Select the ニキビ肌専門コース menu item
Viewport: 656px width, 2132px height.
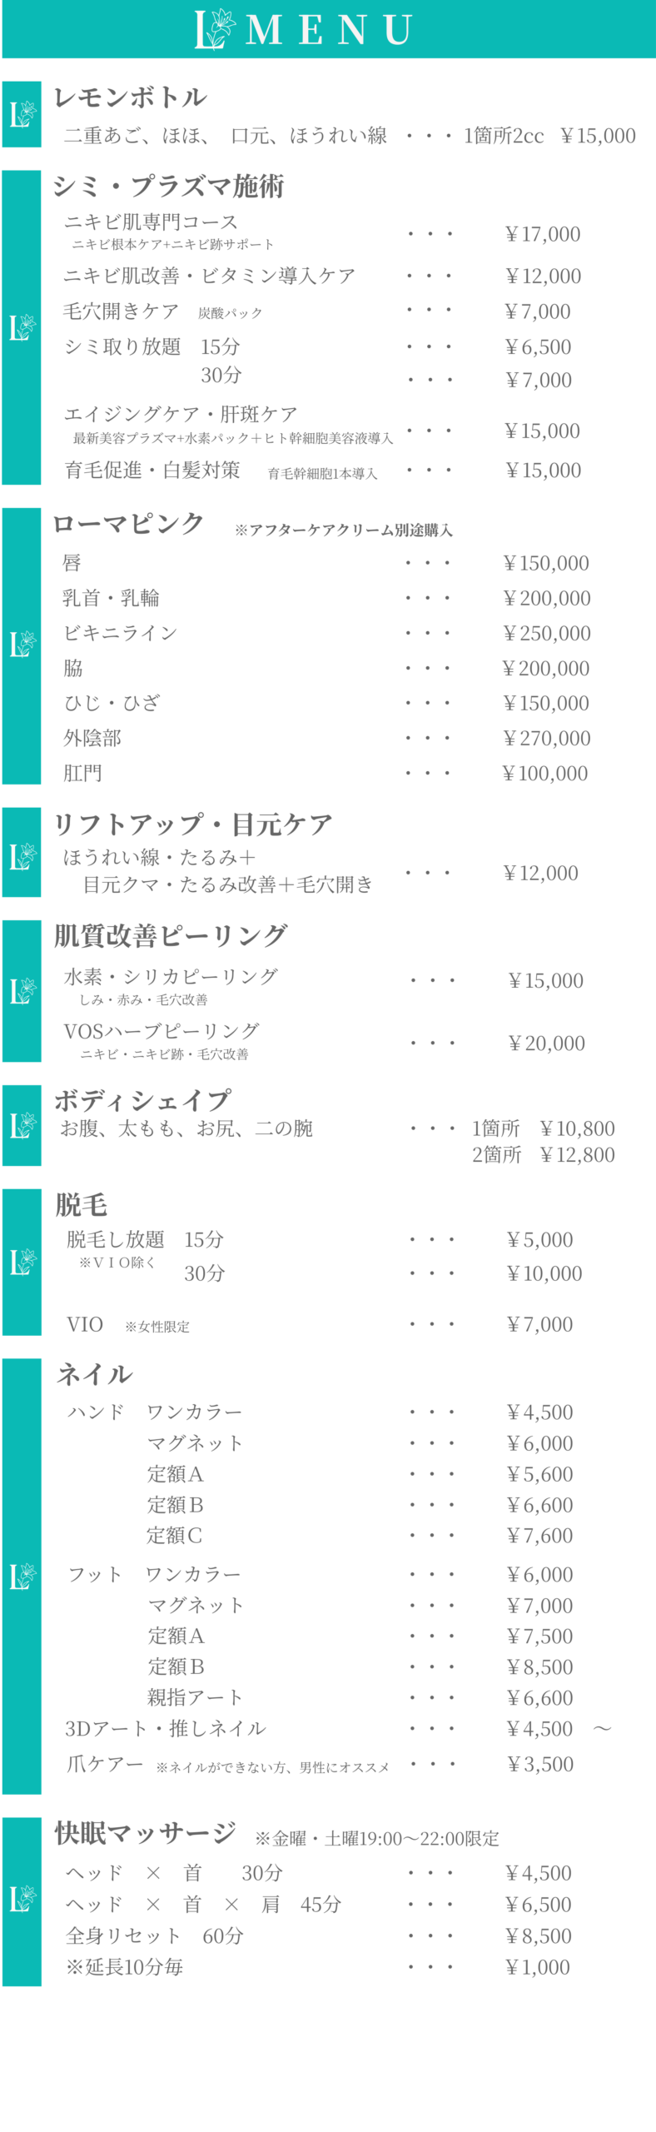151,222
